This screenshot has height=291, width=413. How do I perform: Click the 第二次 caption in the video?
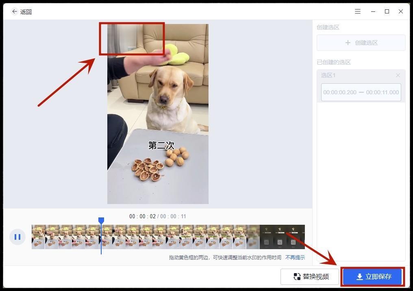161,145
